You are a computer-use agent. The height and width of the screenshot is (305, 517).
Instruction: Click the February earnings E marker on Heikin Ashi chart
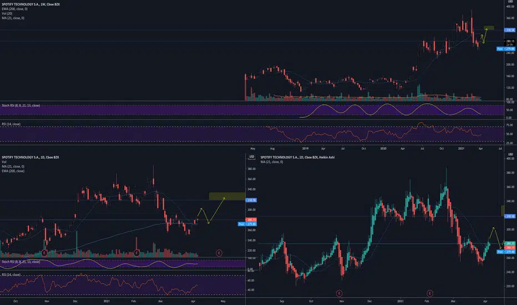[429, 293]
